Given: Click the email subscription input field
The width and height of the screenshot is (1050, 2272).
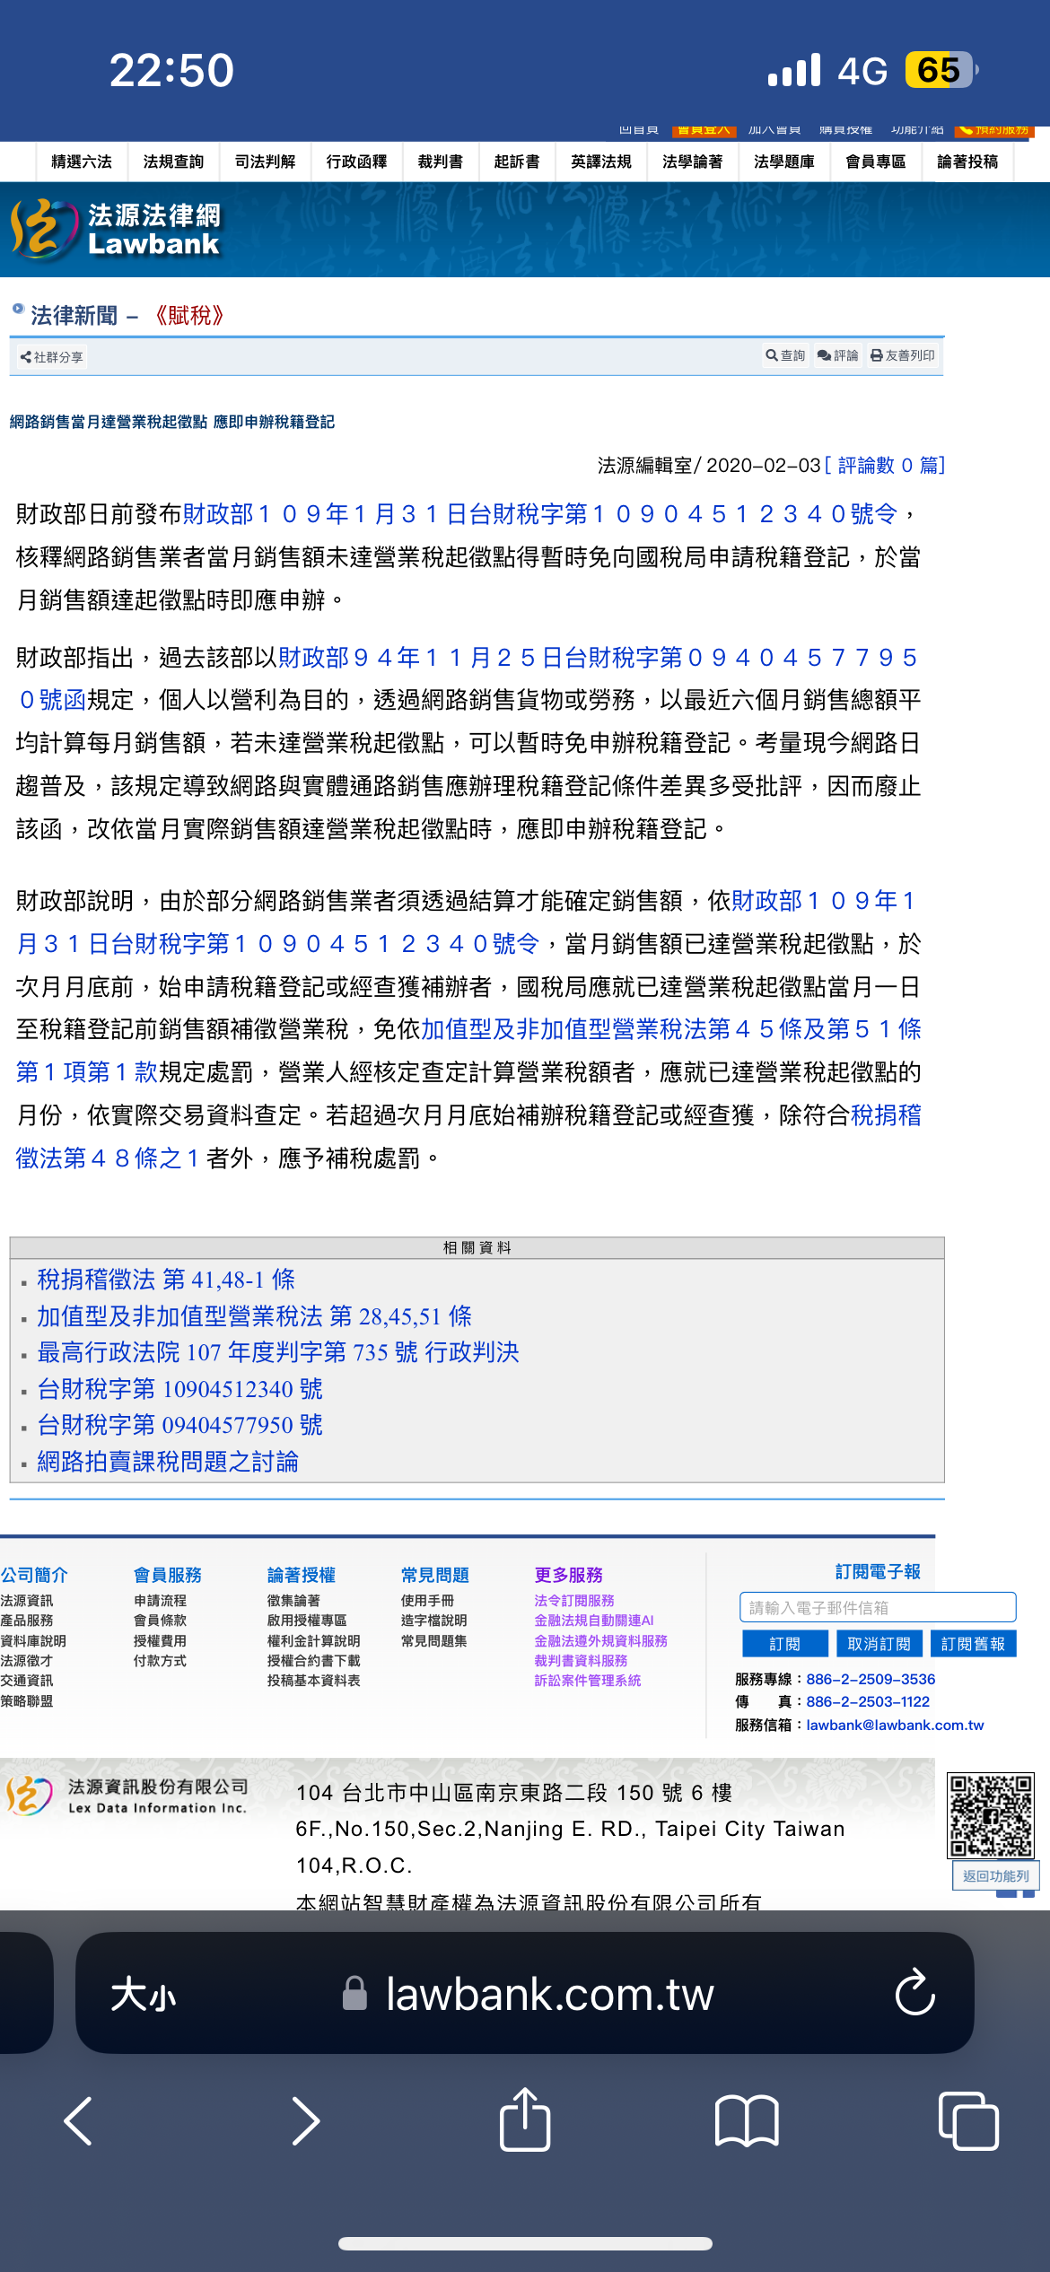Looking at the screenshot, I should click(x=878, y=1607).
